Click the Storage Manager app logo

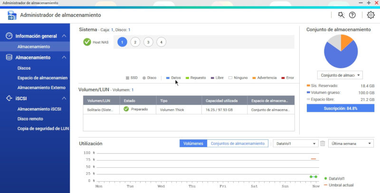tap(12, 15)
